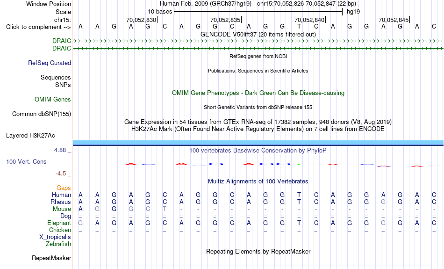This screenshot has height=269, width=444.
Task: Click 'Publications: Sequences in Scientific Articles' title
Action: click(258, 71)
